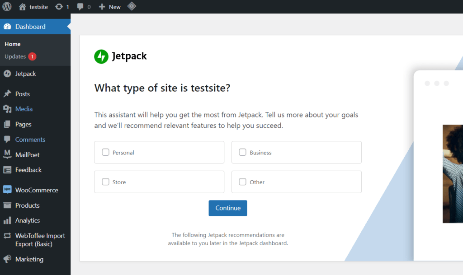Open the testsite home icon
463x275 pixels.
coord(23,7)
